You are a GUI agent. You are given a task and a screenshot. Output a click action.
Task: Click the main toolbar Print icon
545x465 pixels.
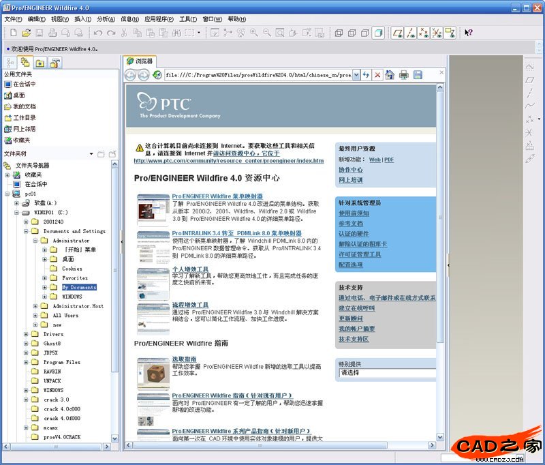[x=52, y=33]
